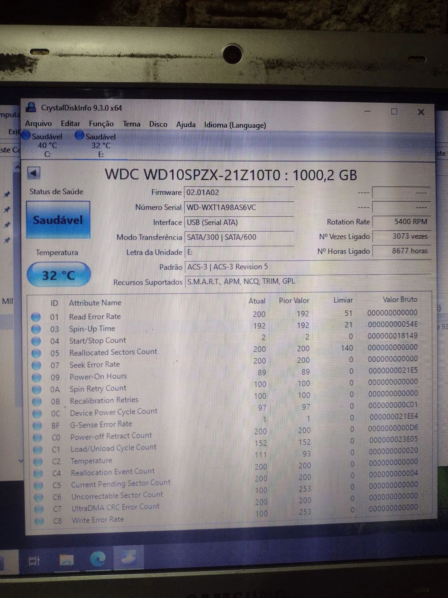Click the Rotation Rate value 5400 RPM
The image size is (448, 598).
[401, 222]
